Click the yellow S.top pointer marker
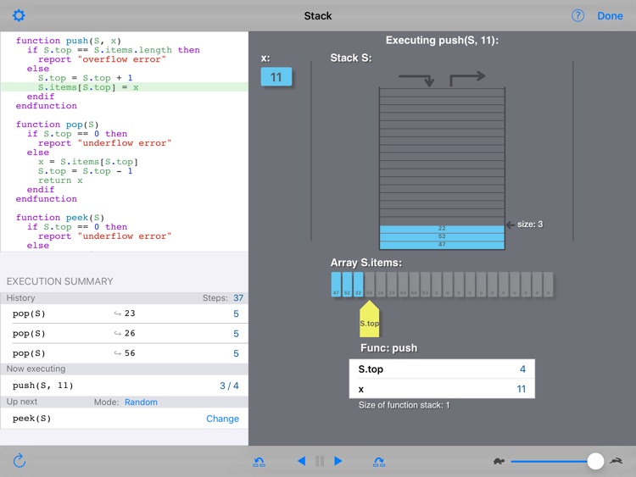 [369, 319]
